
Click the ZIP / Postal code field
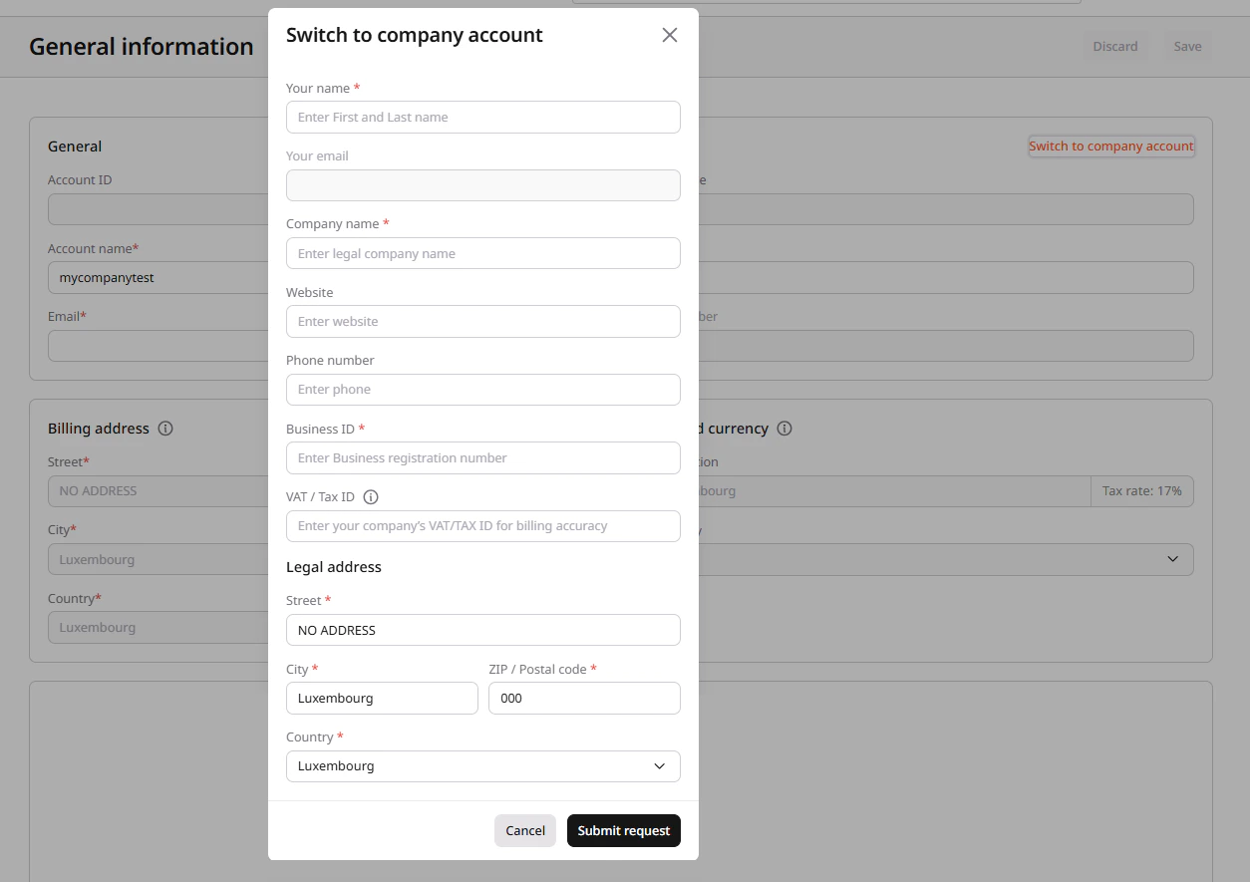pos(584,698)
